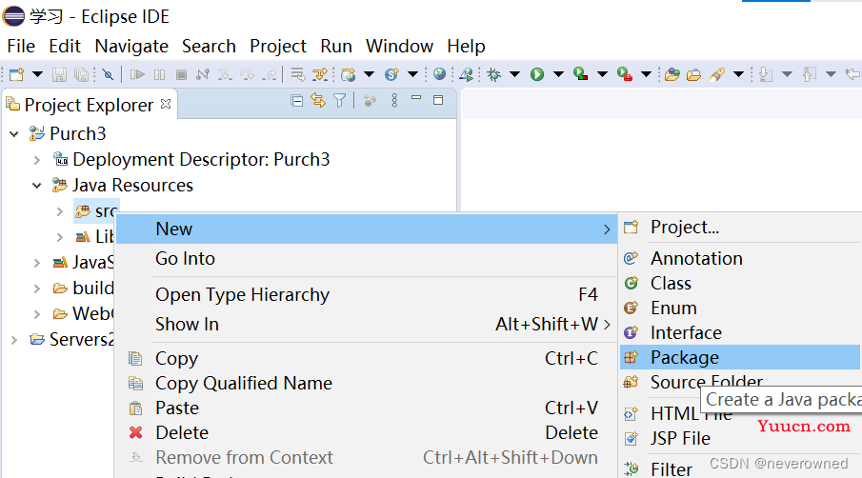Click the New Servlet toolbar icon
Screen dimensions: 862x478
391,74
